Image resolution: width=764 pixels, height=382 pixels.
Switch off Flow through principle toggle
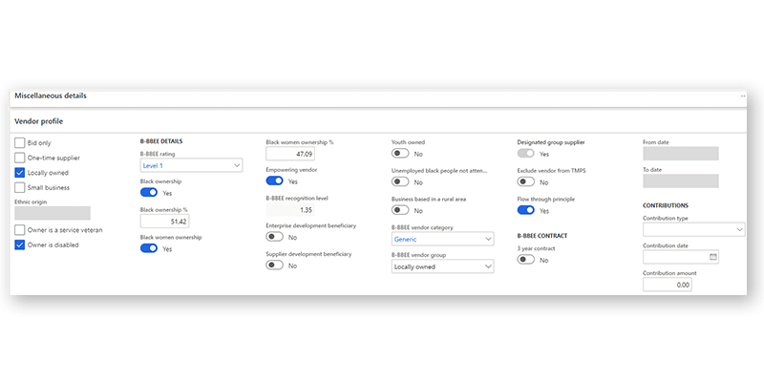pyautogui.click(x=526, y=210)
